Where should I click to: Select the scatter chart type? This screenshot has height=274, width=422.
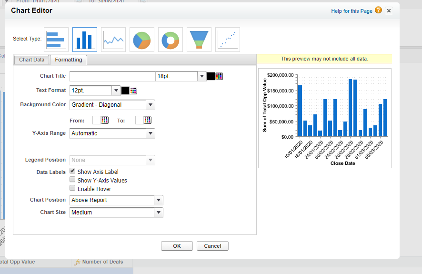coord(228,40)
